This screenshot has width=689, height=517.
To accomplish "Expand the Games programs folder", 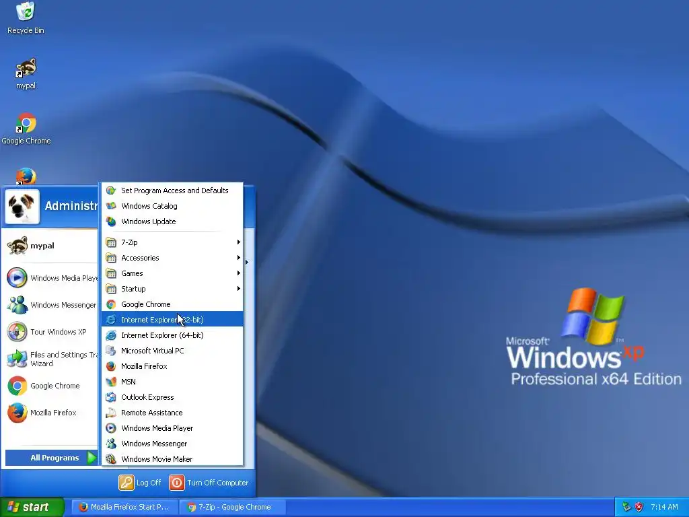I will (172, 273).
